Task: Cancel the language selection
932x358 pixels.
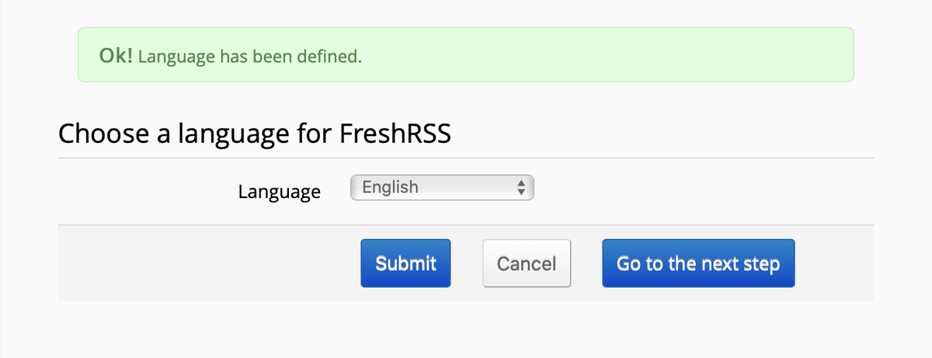Action: [527, 263]
